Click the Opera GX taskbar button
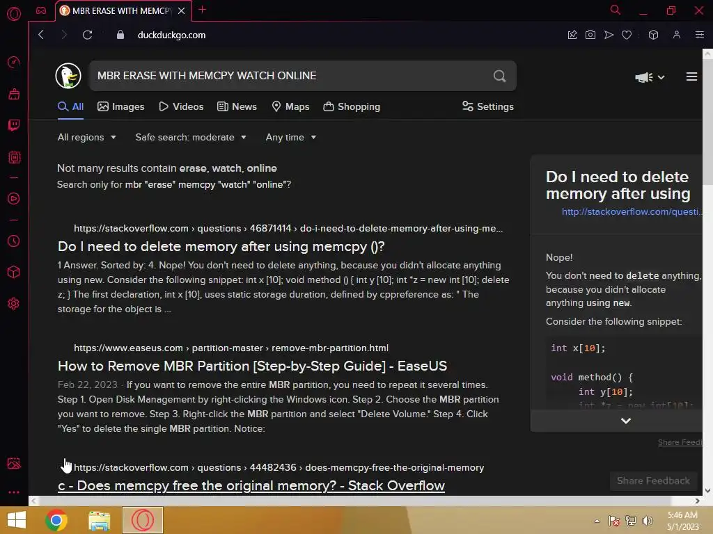The image size is (713, 534). coord(142,520)
